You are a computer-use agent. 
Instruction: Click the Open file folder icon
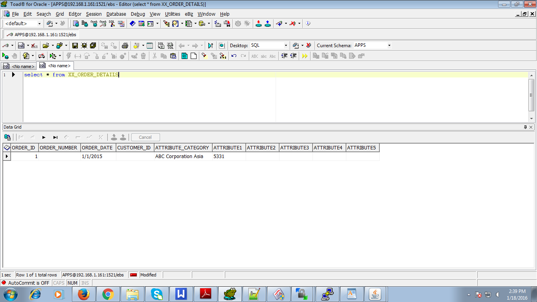point(46,46)
